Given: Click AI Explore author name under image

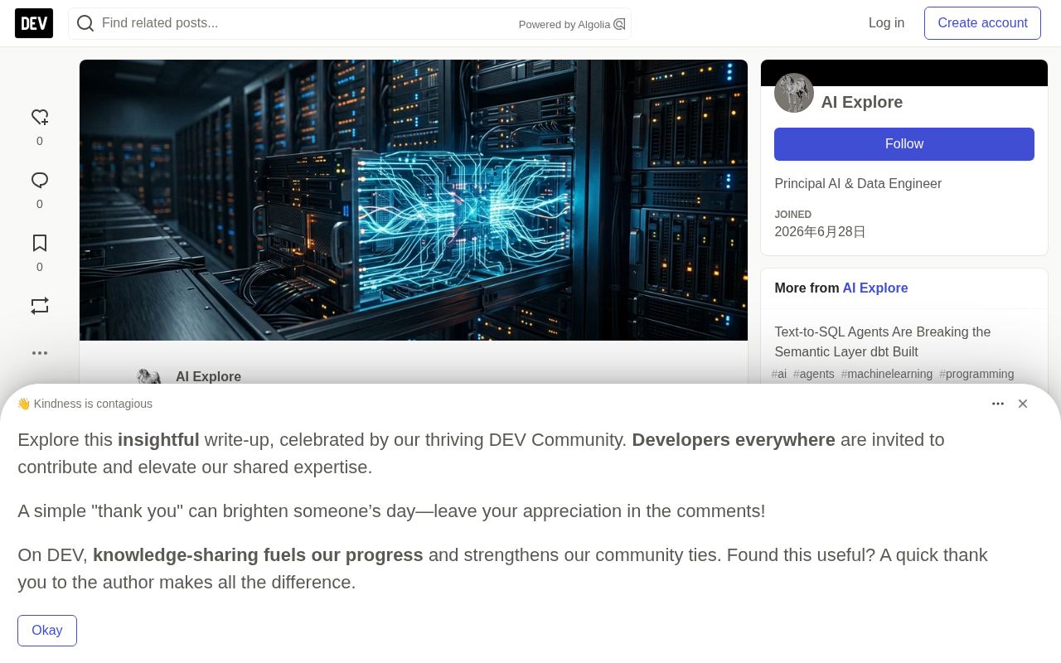Looking at the screenshot, I should coord(208,377).
